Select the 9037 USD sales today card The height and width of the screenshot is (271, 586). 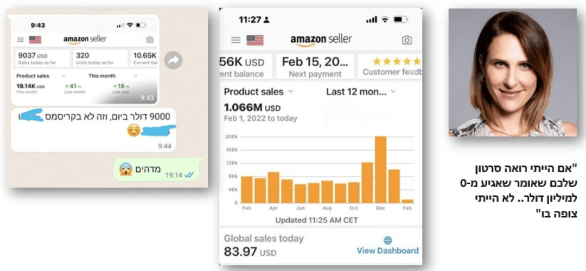point(42,59)
